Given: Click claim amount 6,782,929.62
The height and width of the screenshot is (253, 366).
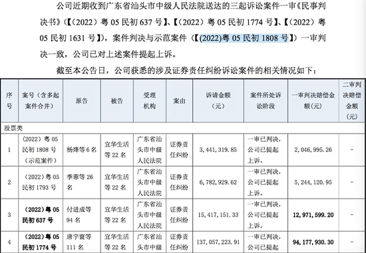Looking at the screenshot, I should 218,182.
